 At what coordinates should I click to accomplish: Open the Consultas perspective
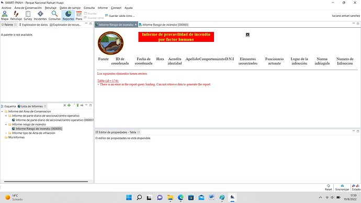54,16
